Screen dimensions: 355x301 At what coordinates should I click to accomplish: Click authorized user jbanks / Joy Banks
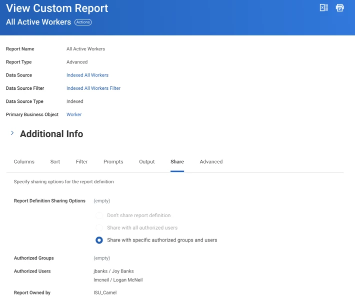point(113,271)
